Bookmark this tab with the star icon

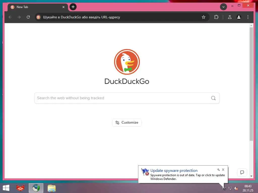coord(204,17)
